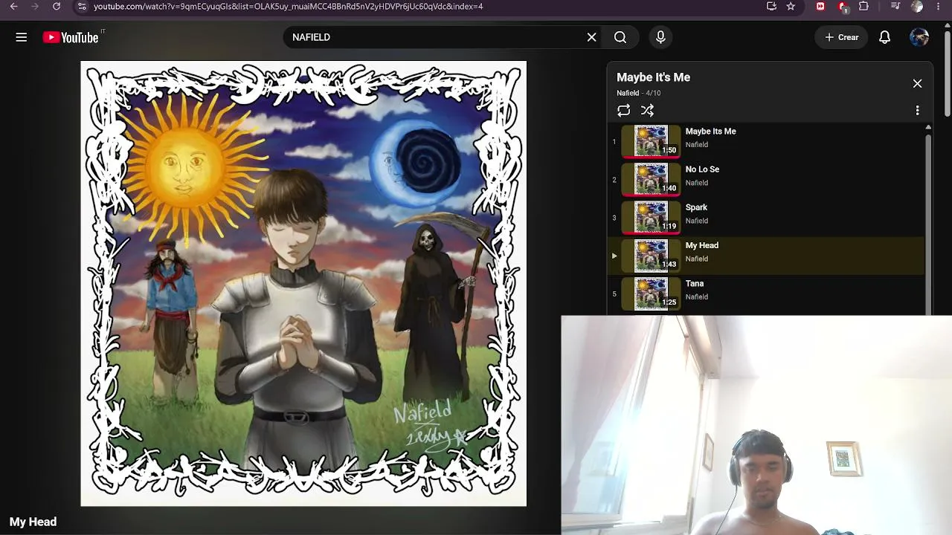
Task: Run the search with the magnifier button
Action: coord(620,37)
